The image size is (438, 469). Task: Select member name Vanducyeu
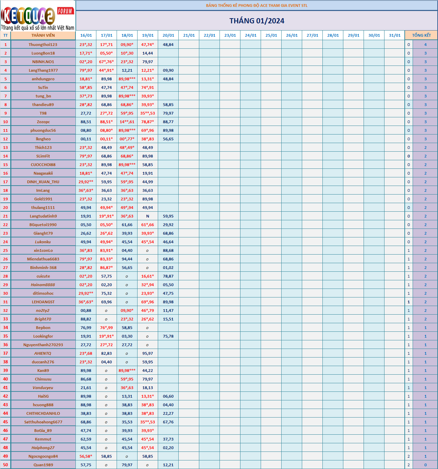click(43, 388)
